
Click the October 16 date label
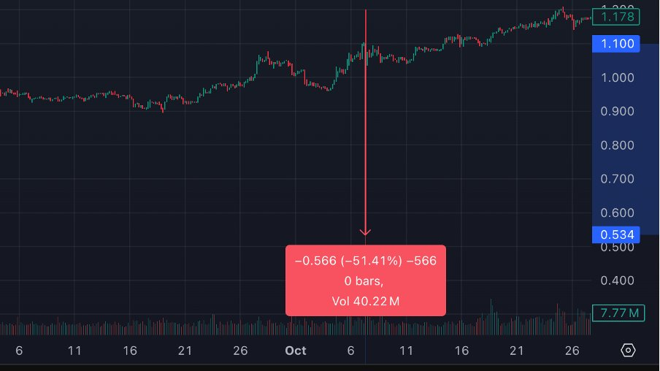(461, 351)
